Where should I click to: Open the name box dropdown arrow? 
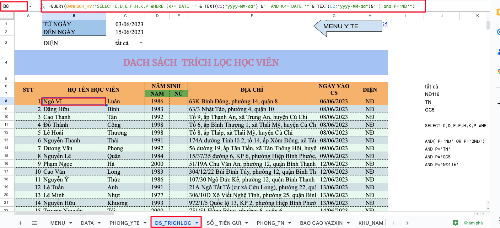[x=30, y=6]
